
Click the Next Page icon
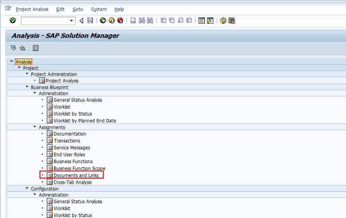coord(181,20)
